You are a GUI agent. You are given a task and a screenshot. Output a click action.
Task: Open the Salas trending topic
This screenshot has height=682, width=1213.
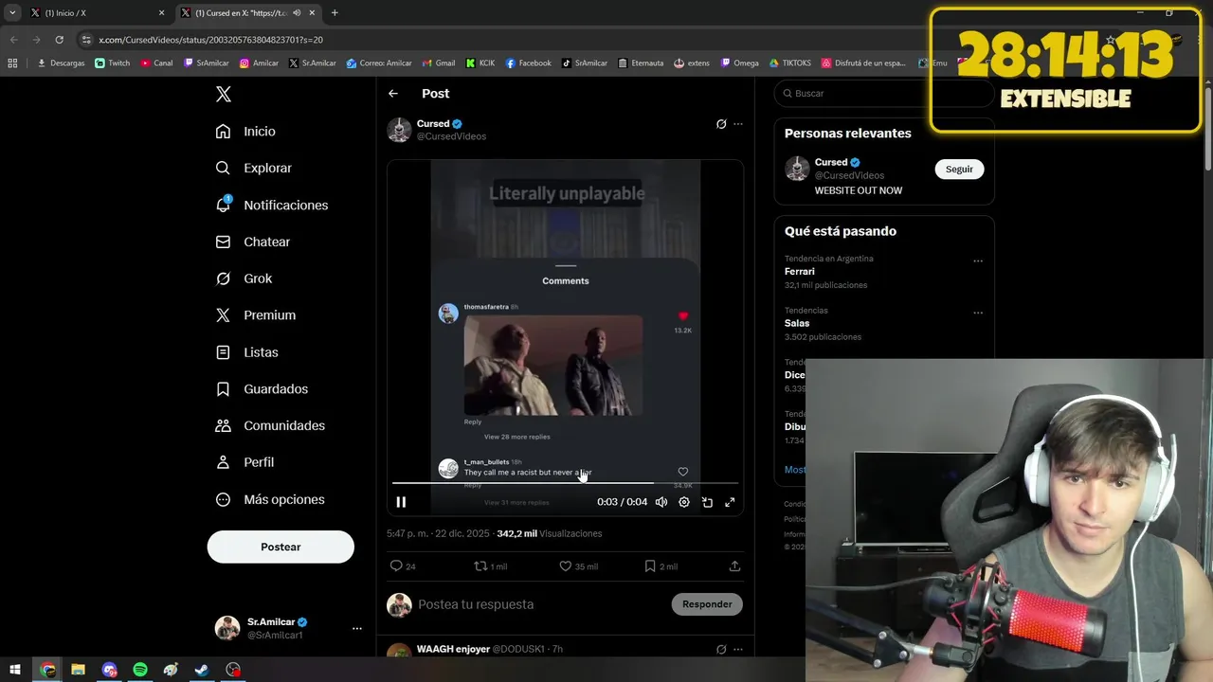[796, 324]
